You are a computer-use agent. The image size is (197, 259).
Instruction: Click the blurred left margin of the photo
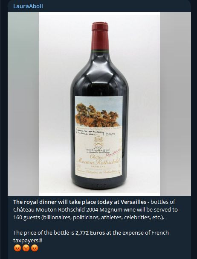pos(23,104)
